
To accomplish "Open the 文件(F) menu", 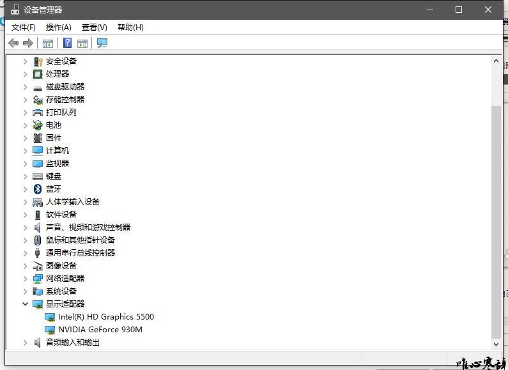I will pyautogui.click(x=24, y=27).
